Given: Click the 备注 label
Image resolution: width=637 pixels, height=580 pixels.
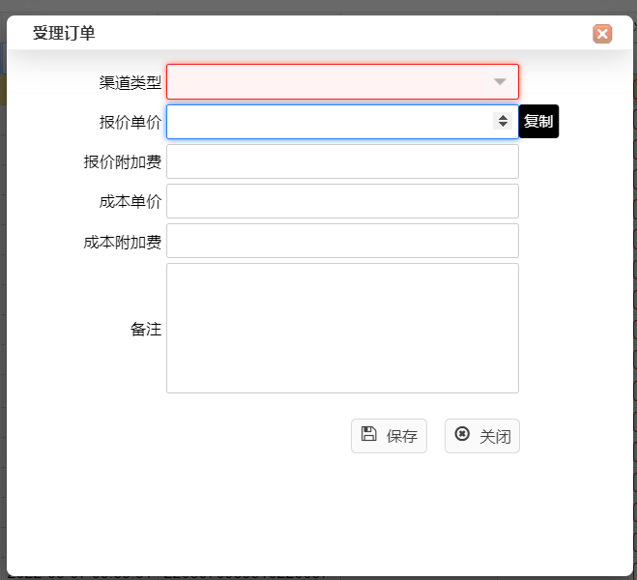Looking at the screenshot, I should pos(145,329).
